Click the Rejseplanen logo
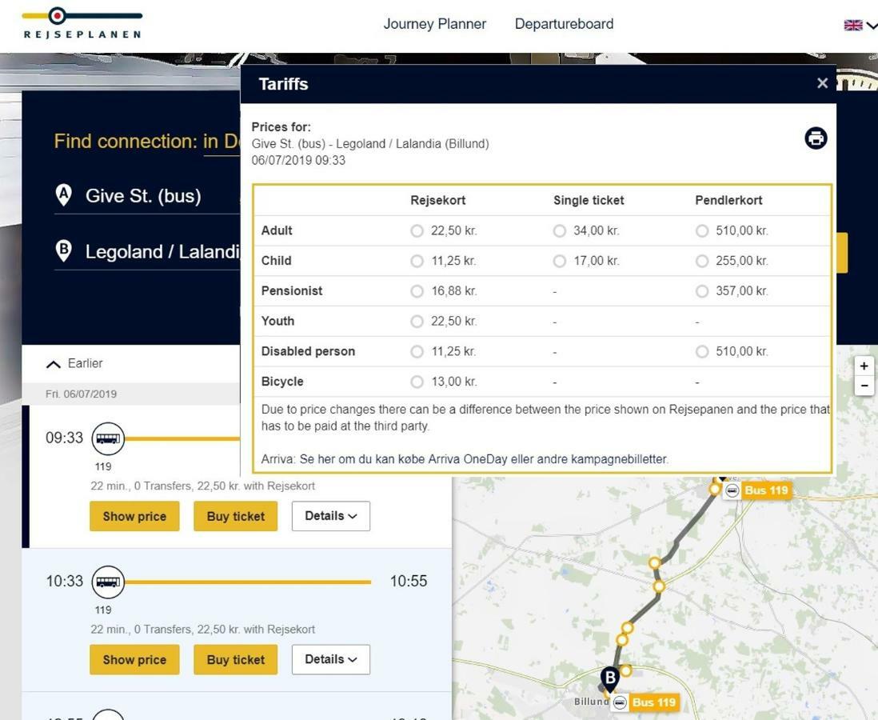 (82, 23)
